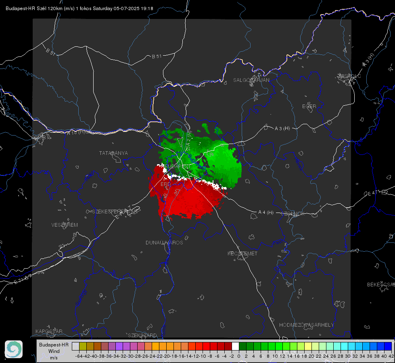Select the purple swatch between -34 and -32
Image resolution: width=395 pixels, height=363 pixels.
119,346
